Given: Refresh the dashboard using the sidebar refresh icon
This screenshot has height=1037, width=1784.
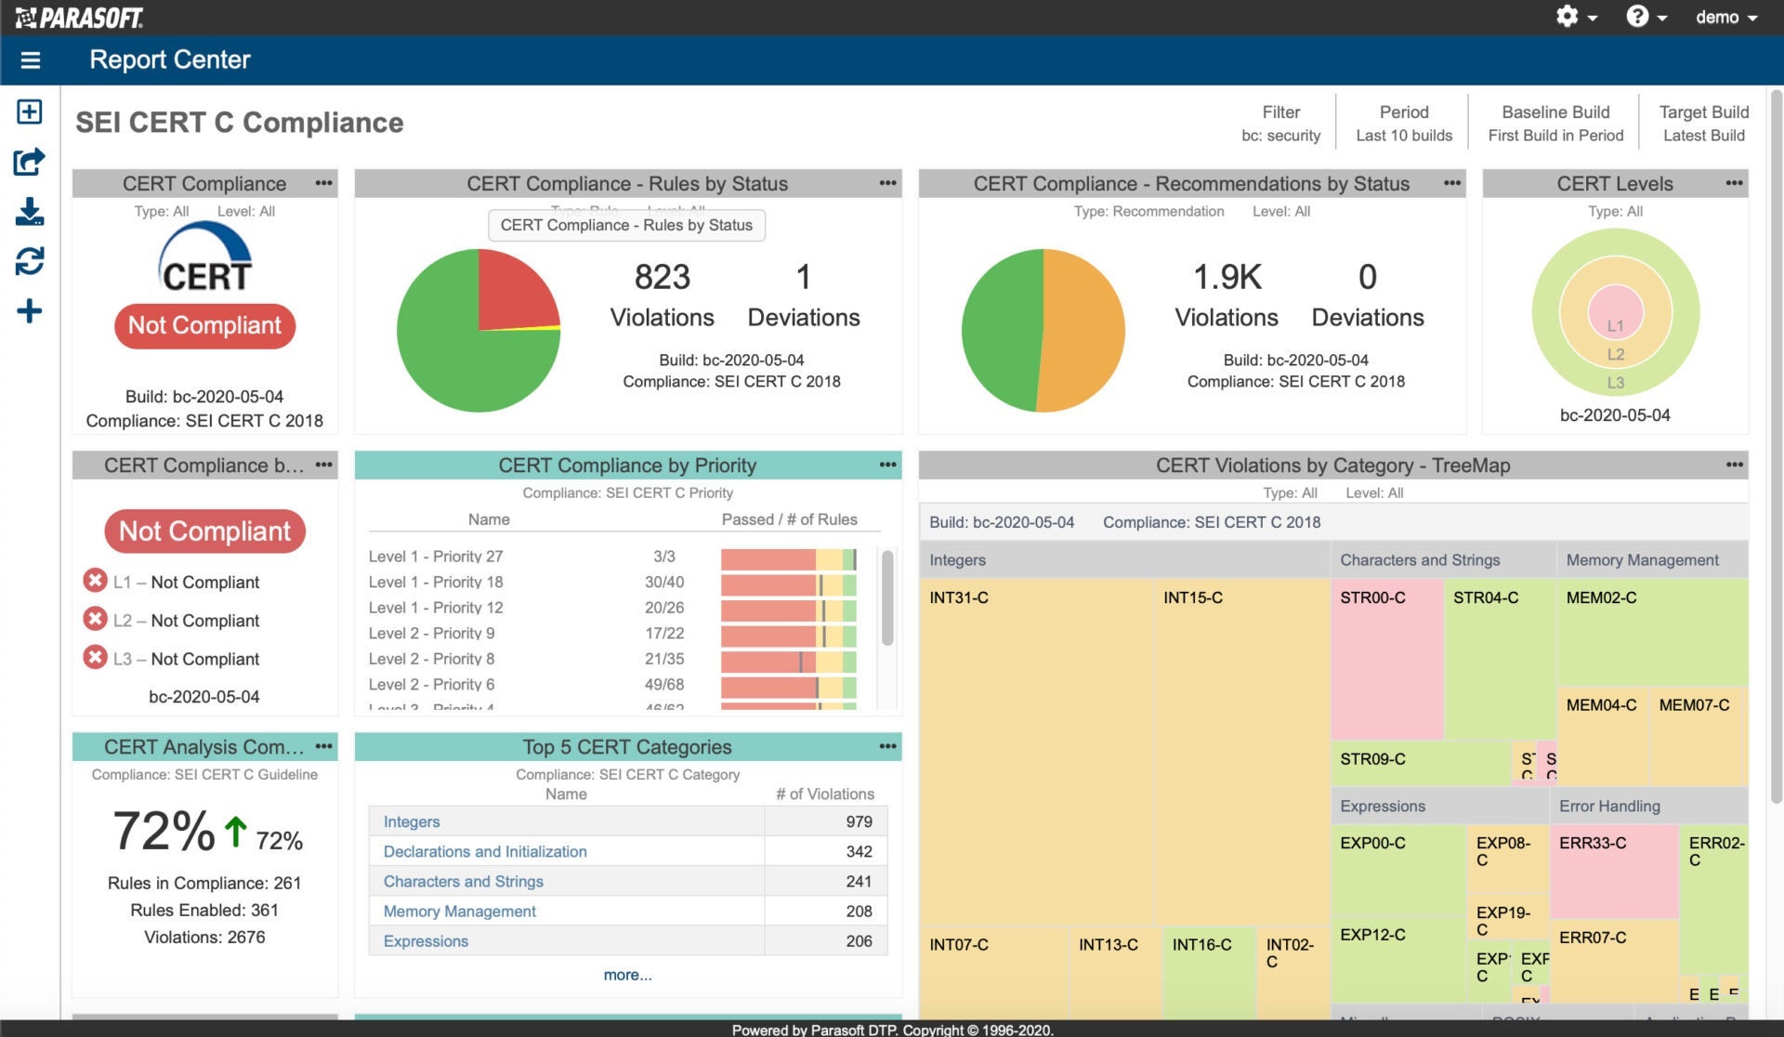Looking at the screenshot, I should tap(29, 262).
